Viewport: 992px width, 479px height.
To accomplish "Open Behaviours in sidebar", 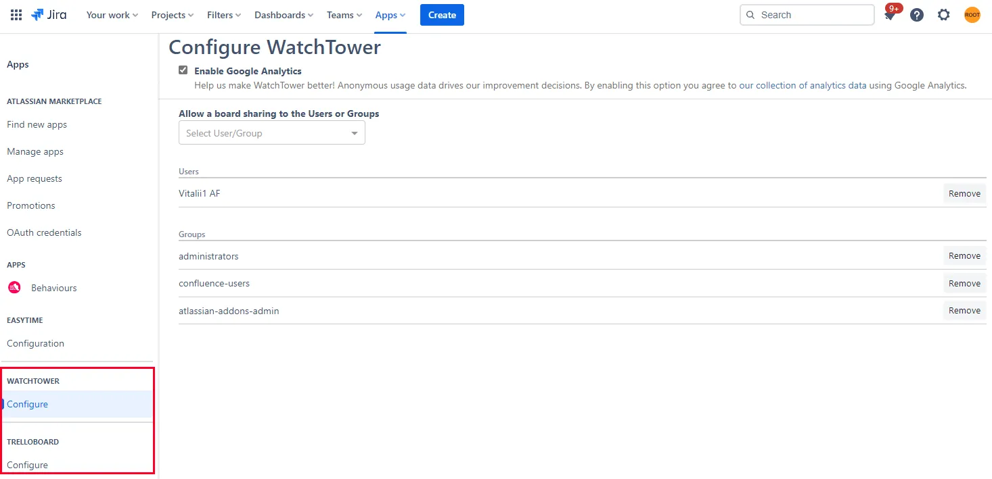I will click(54, 288).
